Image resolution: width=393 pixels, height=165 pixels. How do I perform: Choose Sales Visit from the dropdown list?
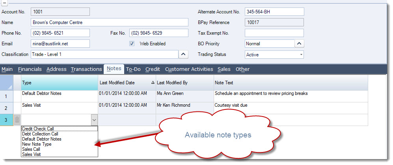60,154
